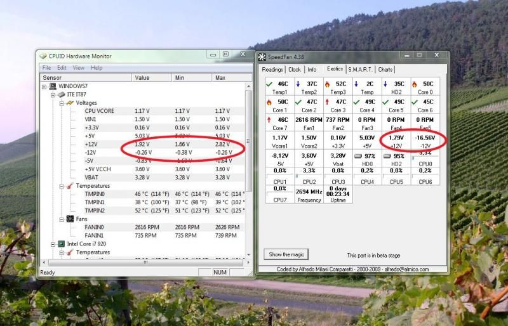
Task: Click the computer icon beside WINDOWS7
Action: pyautogui.click(x=53, y=86)
